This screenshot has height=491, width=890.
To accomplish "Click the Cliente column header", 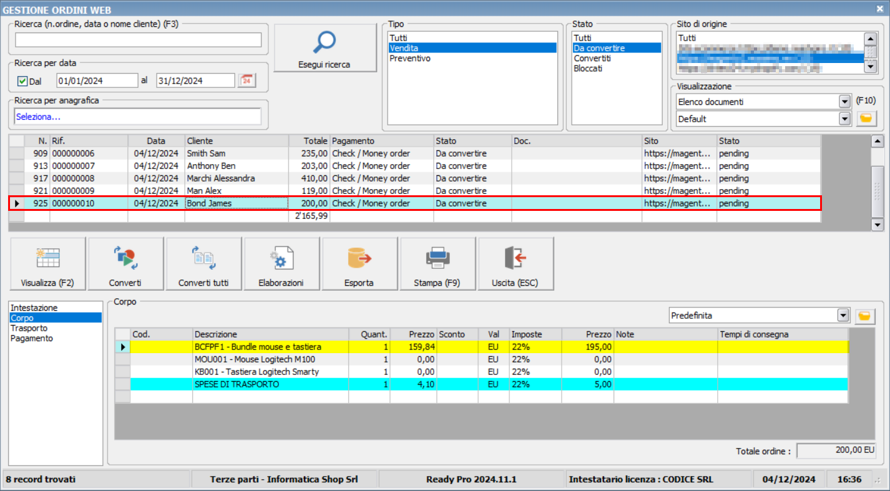I will 237,141.
